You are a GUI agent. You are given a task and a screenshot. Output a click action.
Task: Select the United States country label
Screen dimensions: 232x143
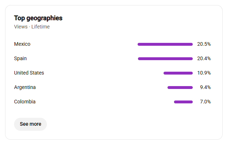pos(29,73)
